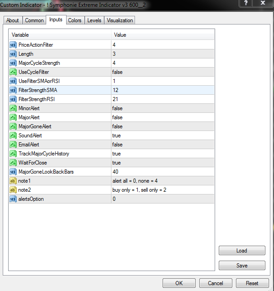Select the WaitForClose true value

116,163
